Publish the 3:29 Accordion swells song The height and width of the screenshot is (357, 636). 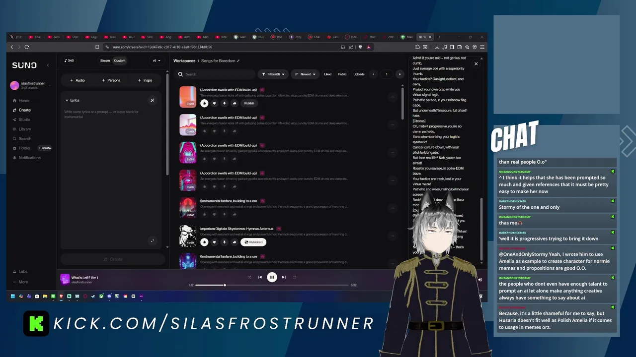point(249,103)
